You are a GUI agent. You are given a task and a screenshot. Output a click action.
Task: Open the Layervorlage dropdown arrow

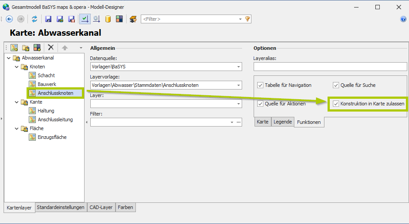[239, 85]
